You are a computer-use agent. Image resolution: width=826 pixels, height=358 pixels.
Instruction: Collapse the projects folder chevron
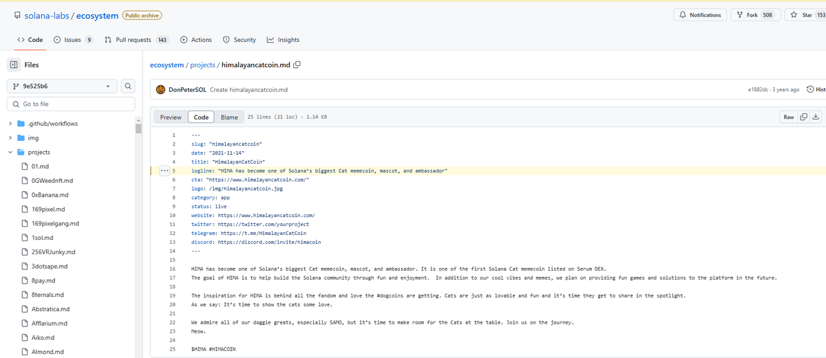(x=10, y=153)
